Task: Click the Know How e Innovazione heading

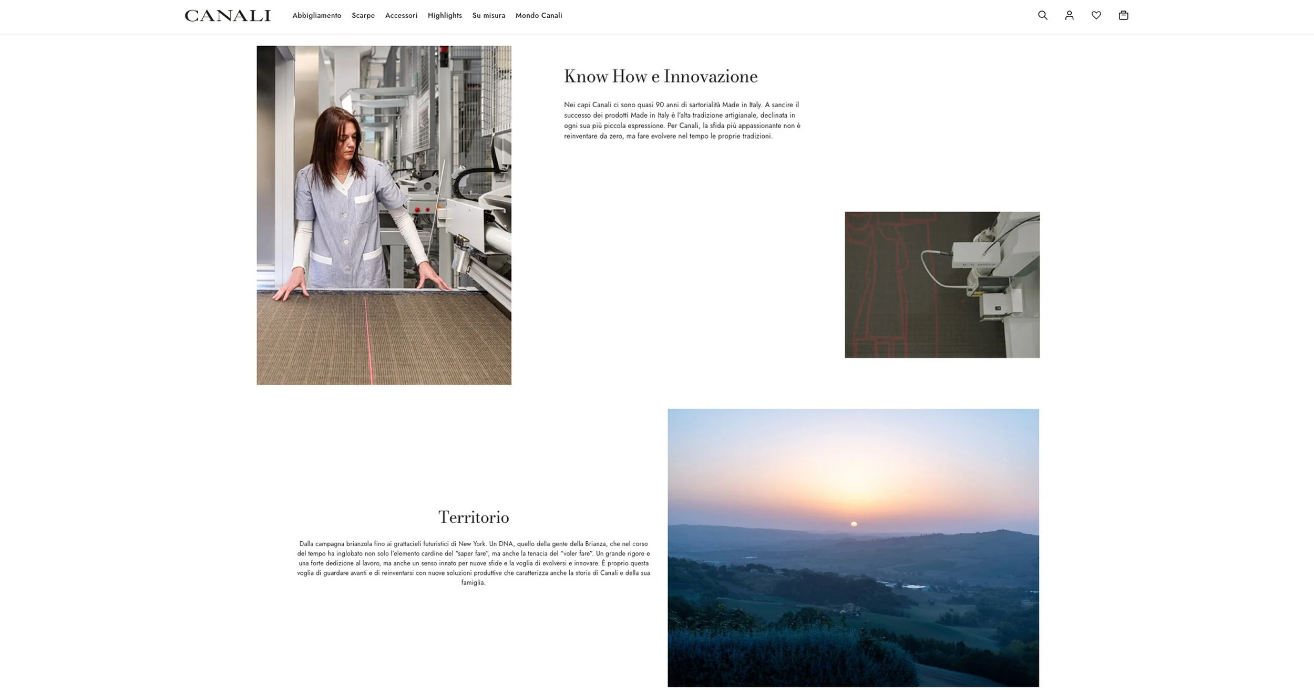Action: pos(660,77)
